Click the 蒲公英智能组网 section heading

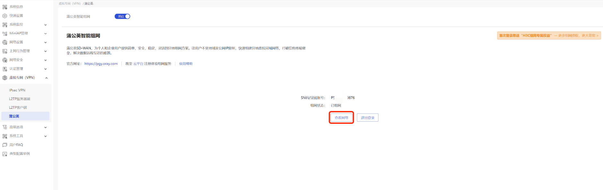[x=83, y=36]
